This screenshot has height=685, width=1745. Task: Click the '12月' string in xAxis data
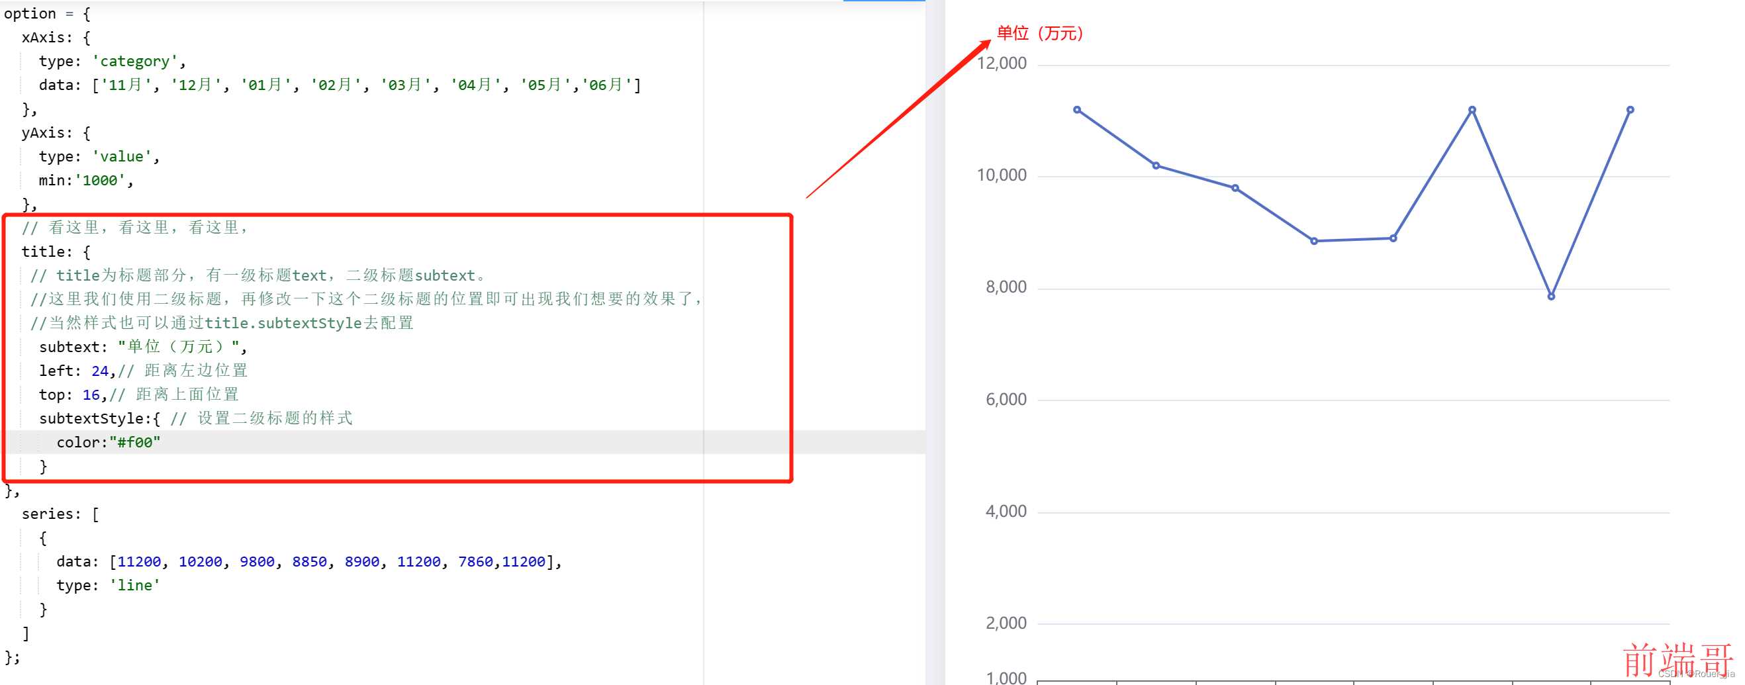click(197, 85)
